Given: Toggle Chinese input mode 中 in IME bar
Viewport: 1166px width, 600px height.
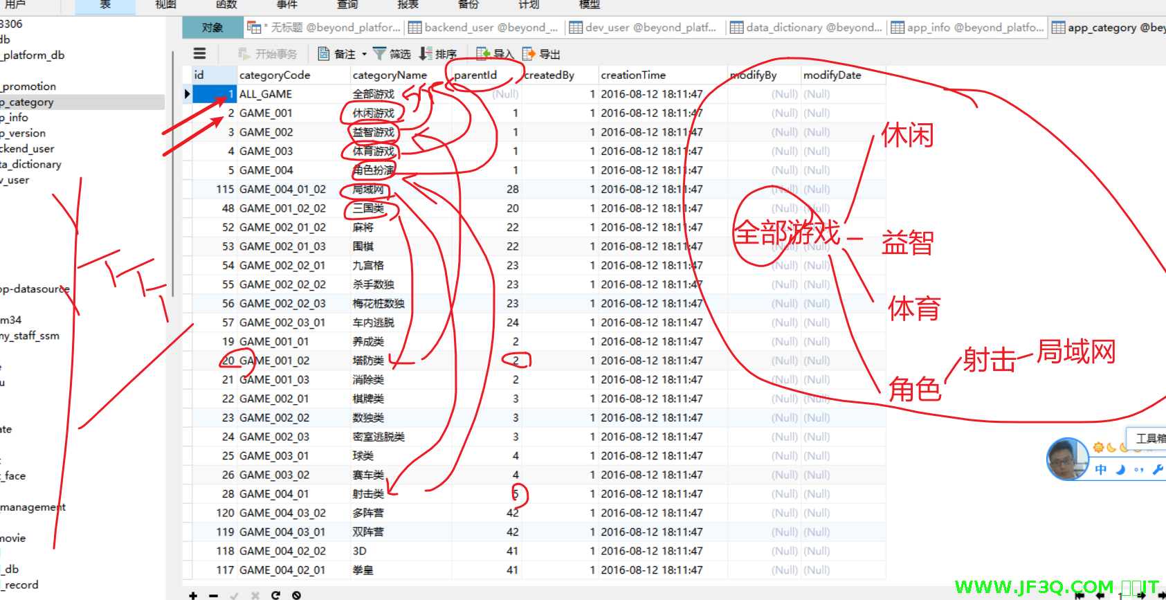Looking at the screenshot, I should click(x=1101, y=470).
